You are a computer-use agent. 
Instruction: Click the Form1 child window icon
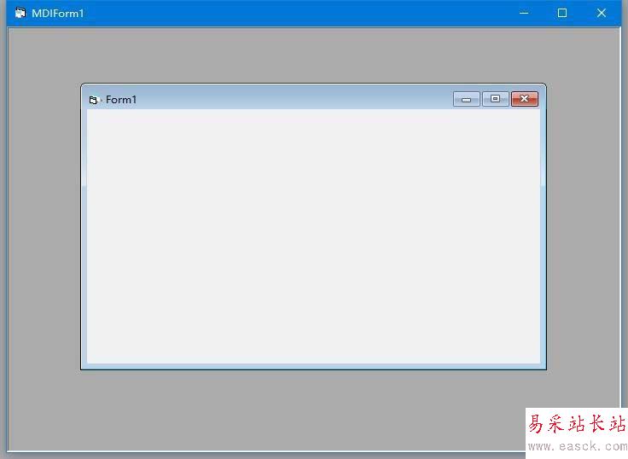[x=93, y=100]
